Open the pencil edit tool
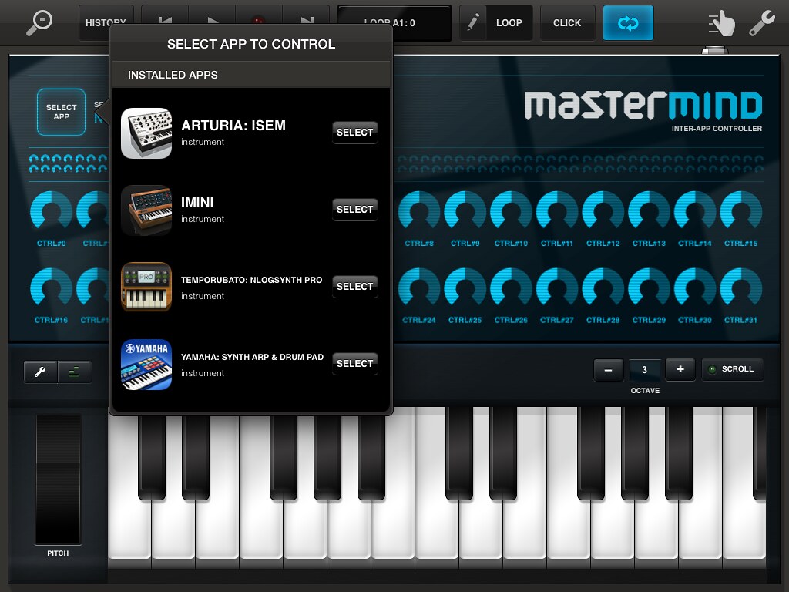This screenshot has height=592, width=789. (472, 22)
